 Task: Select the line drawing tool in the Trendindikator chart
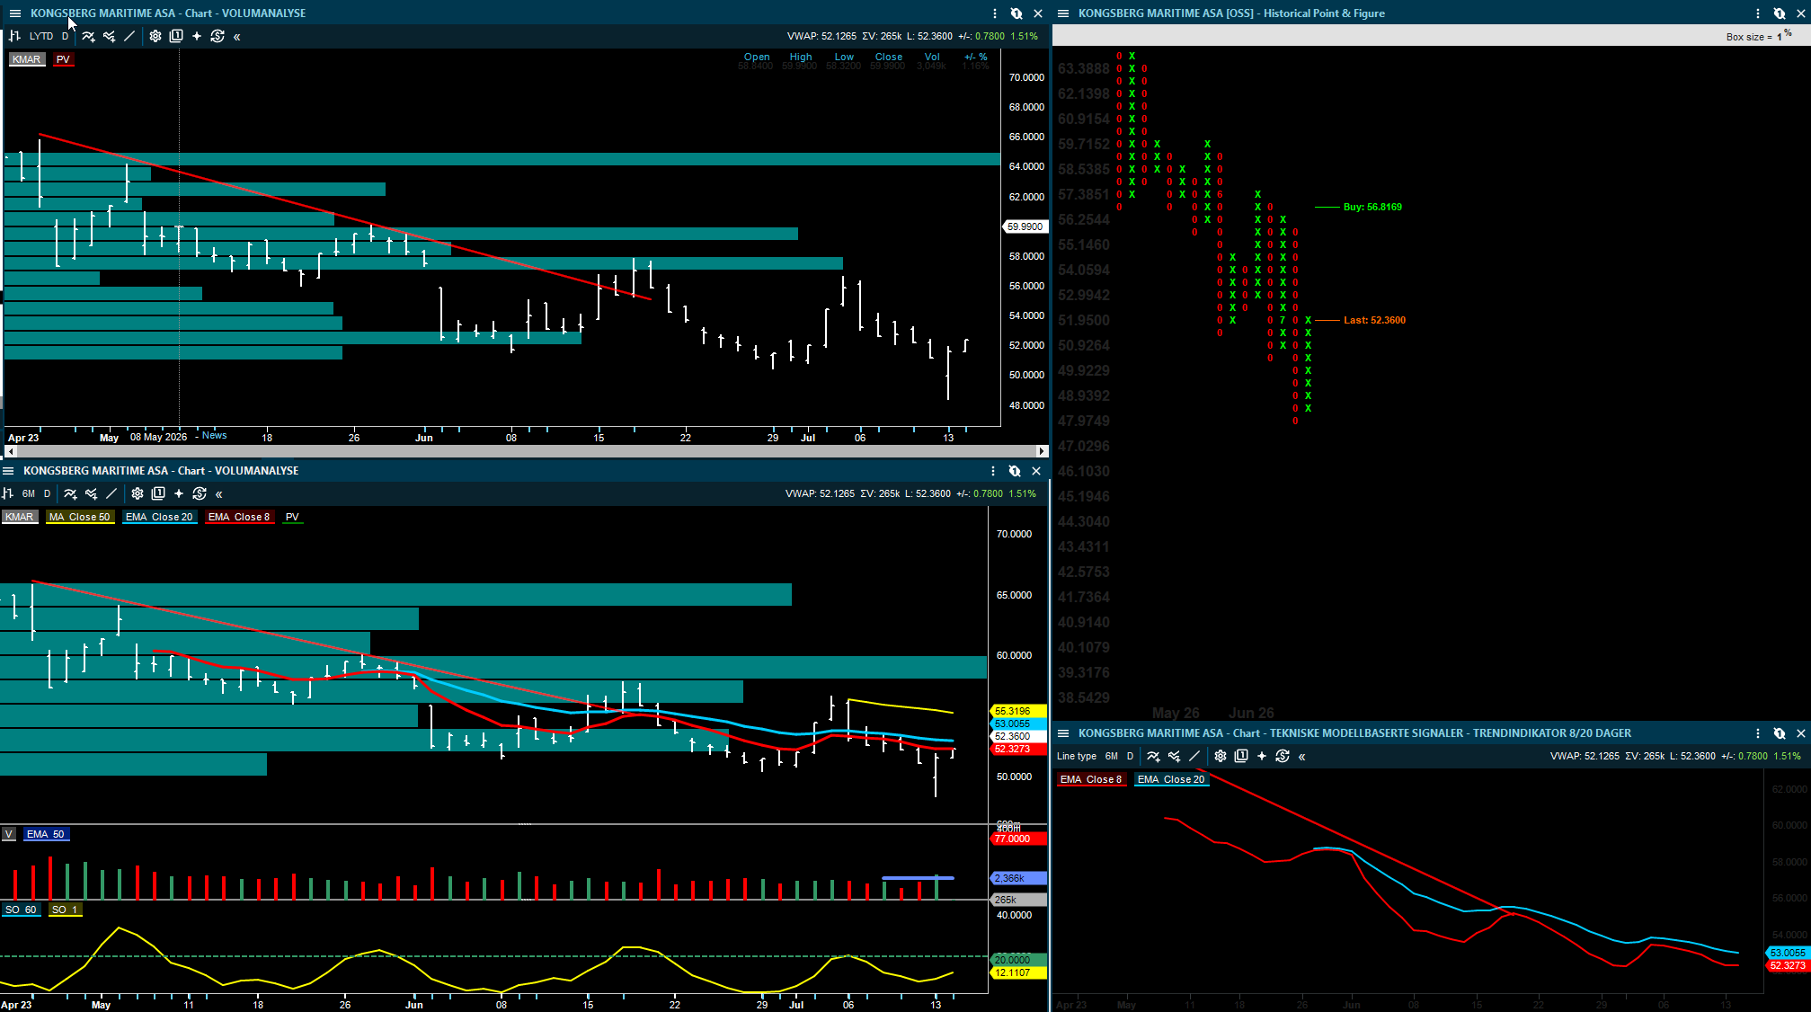(x=1194, y=756)
